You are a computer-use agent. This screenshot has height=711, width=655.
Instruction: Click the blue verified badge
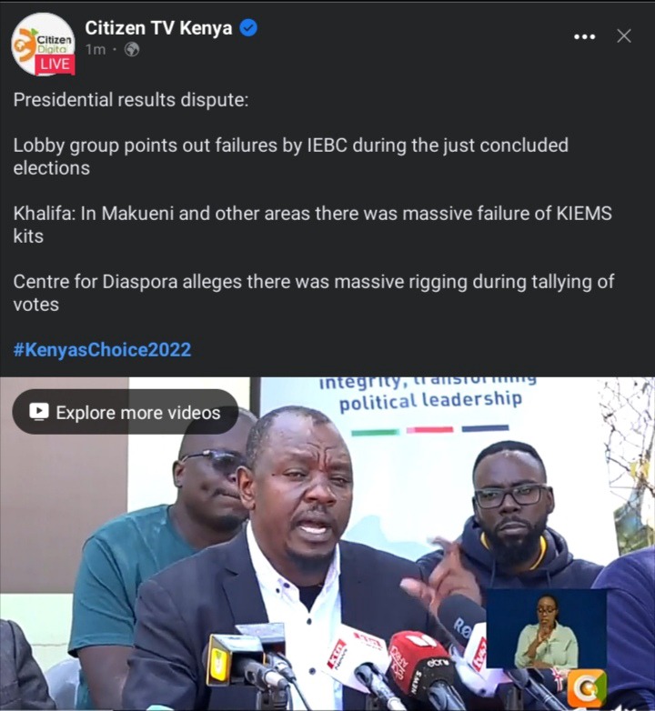pyautogui.click(x=248, y=28)
